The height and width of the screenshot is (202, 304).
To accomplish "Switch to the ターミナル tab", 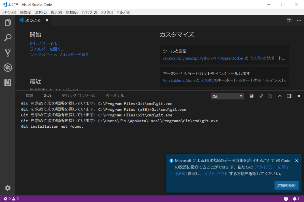I will tap(115, 96).
